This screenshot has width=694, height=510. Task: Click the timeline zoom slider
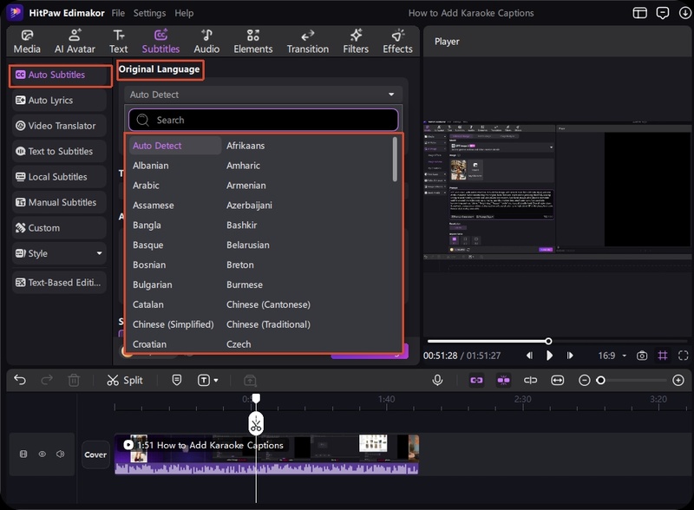click(x=632, y=380)
